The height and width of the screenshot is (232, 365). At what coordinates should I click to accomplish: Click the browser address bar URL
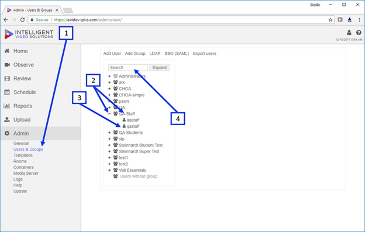[x=88, y=20]
